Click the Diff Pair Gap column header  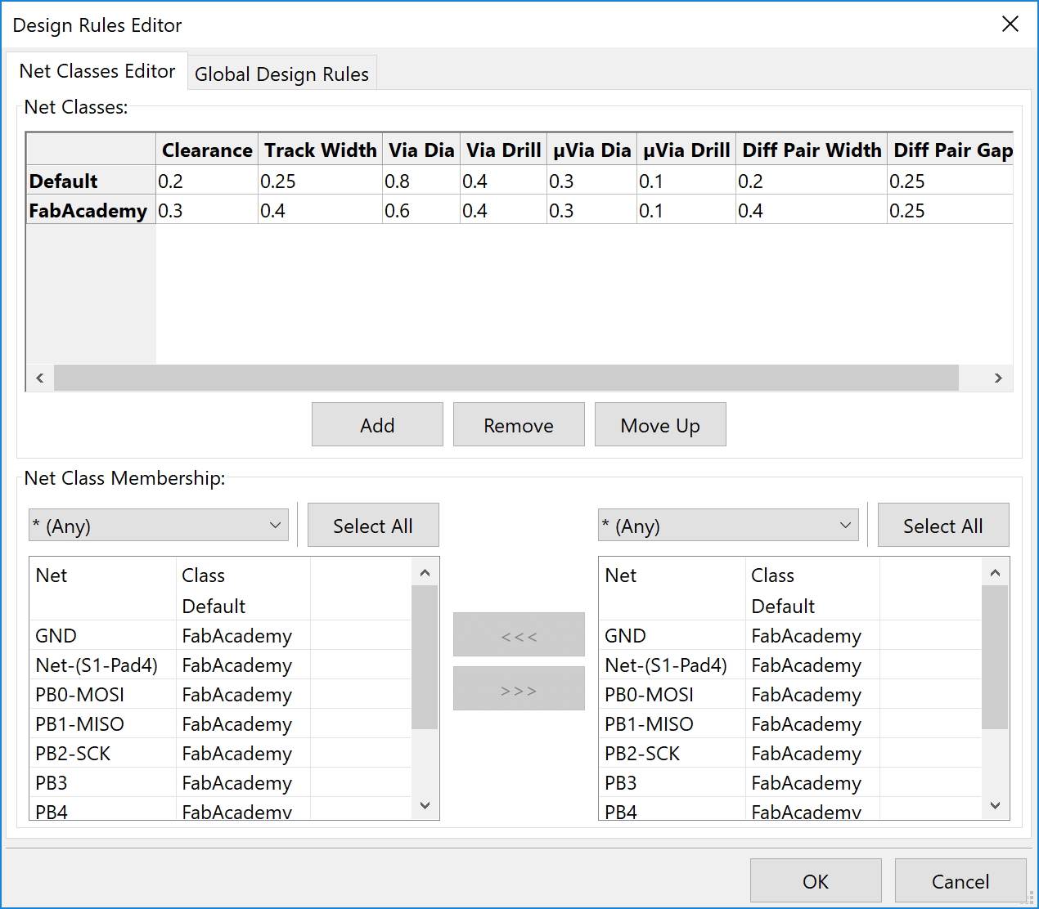click(951, 150)
